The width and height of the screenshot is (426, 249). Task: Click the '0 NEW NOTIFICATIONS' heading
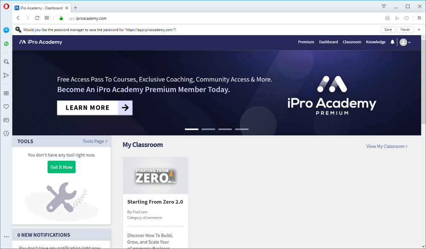(44, 235)
